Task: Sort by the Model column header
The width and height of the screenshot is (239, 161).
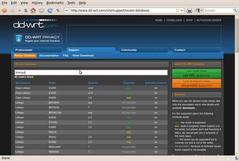Action: 52,83
